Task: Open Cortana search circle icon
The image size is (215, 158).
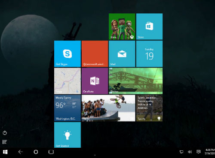Action: (36, 152)
